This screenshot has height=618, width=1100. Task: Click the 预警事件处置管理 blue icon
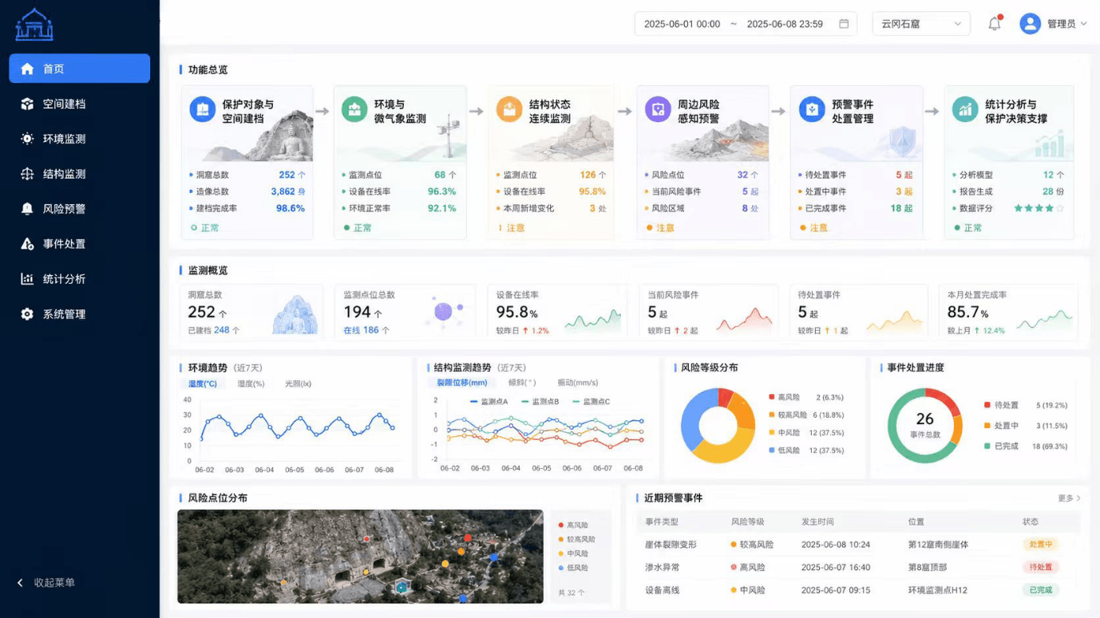pyautogui.click(x=812, y=108)
